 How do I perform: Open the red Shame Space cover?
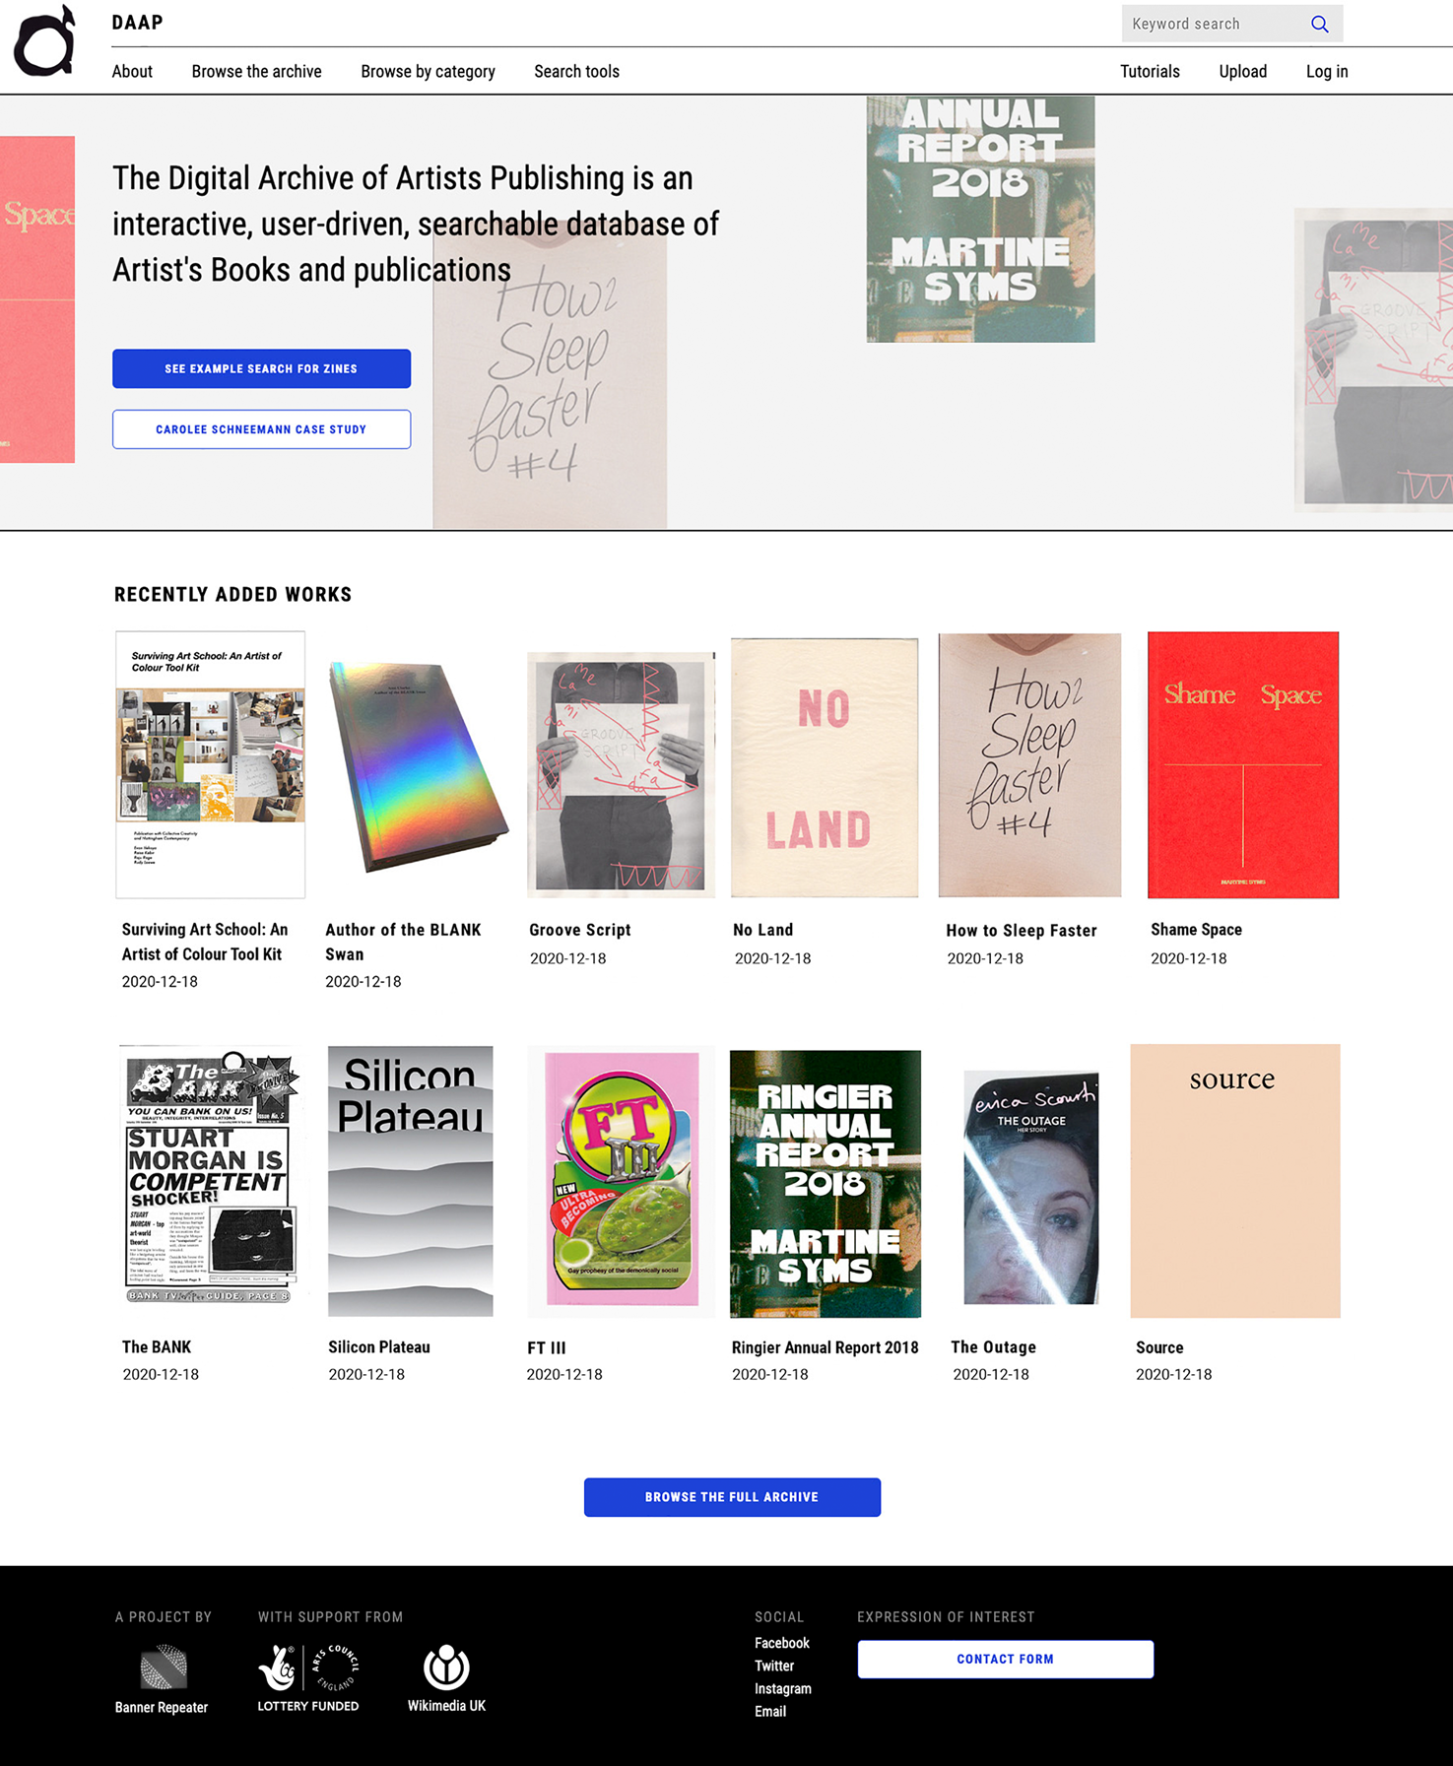click(x=1243, y=764)
